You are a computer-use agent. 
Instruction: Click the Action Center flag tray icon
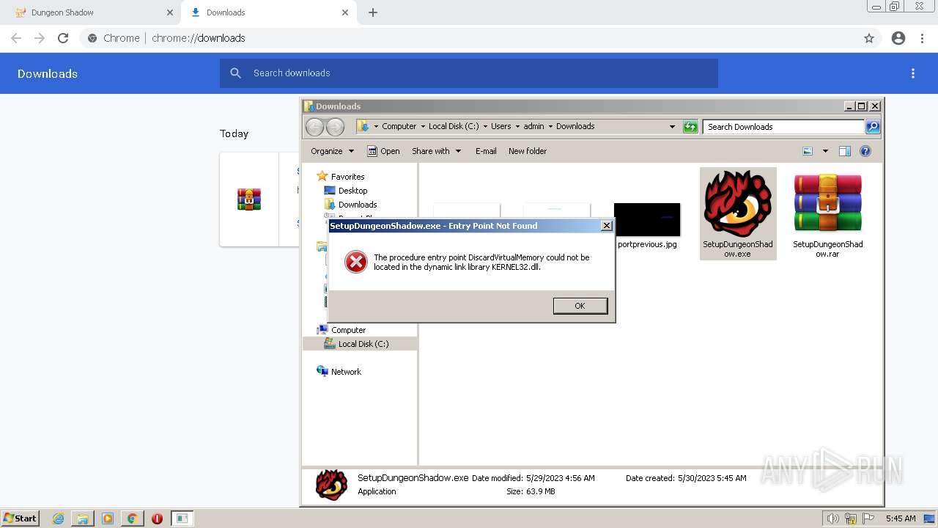pos(868,518)
